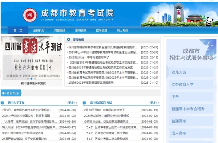Open article 来啦！民办学校小升初报名全流程
218x143 pixels.
click(23, 133)
